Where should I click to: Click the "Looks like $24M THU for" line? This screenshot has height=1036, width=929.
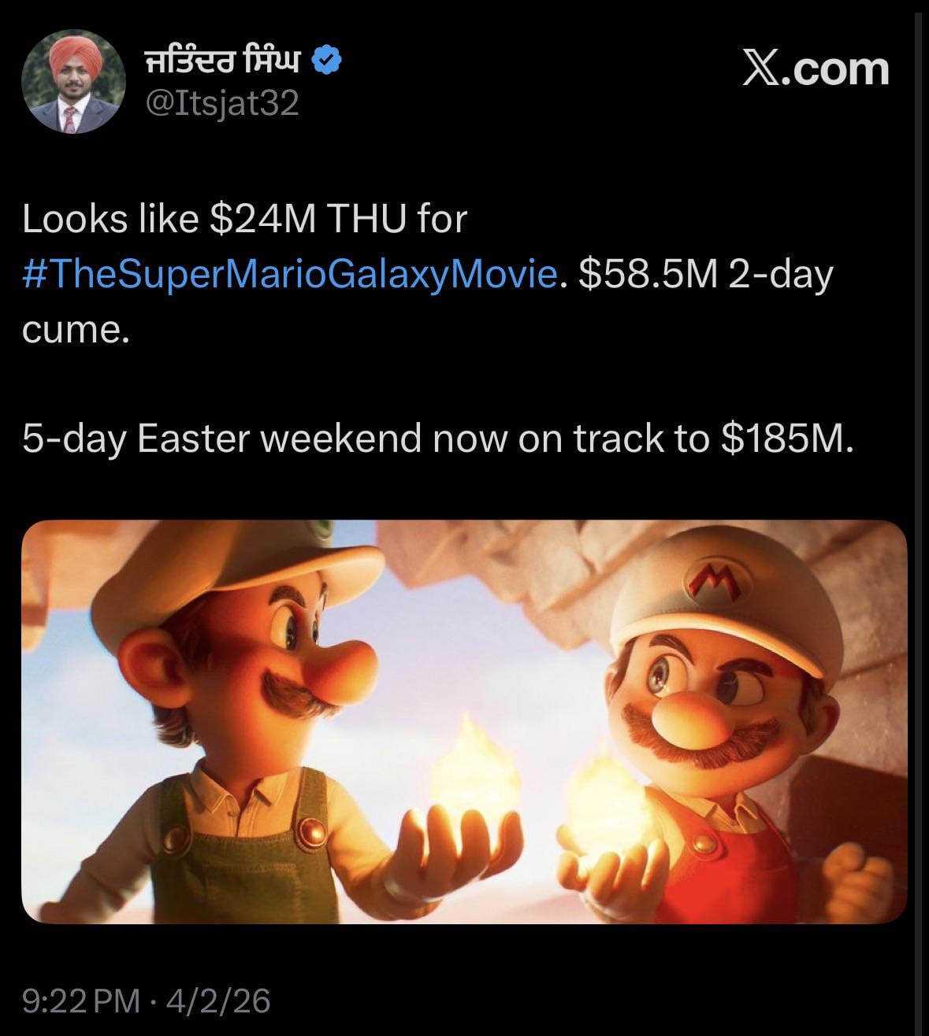(245, 219)
